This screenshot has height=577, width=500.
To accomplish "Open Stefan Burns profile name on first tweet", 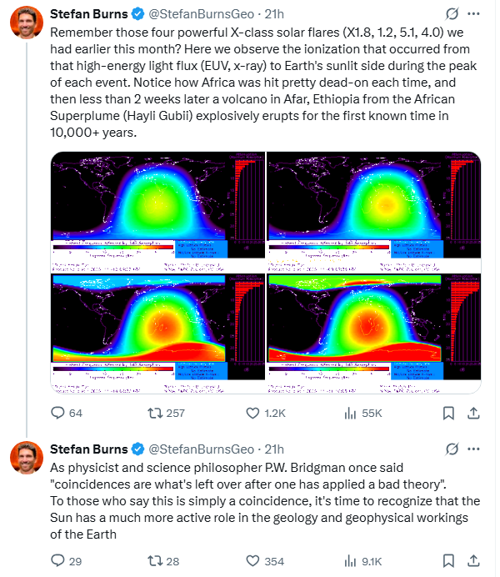I will tap(88, 14).
